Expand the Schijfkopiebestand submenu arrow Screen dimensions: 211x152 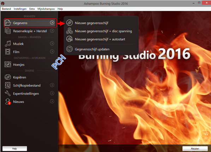(52, 85)
